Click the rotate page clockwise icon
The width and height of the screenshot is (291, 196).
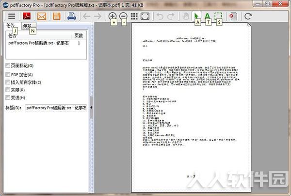point(248,16)
